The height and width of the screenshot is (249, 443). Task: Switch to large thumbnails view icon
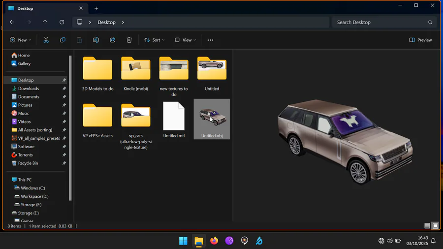coord(436,226)
